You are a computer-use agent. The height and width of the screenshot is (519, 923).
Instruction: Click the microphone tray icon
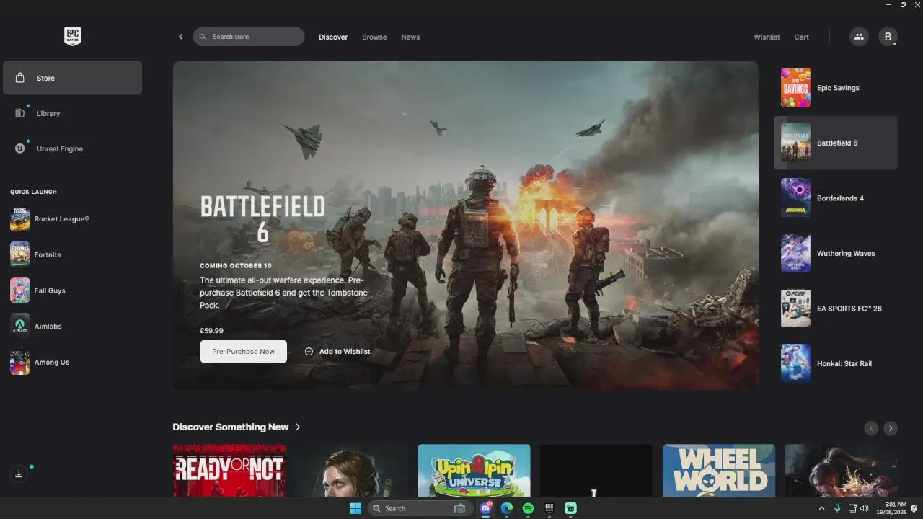click(x=837, y=508)
